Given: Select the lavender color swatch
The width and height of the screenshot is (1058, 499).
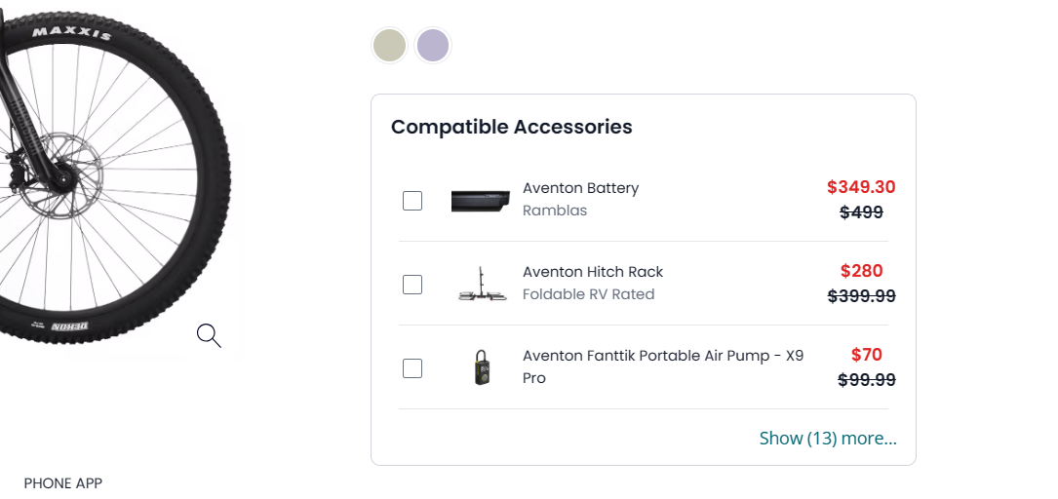Looking at the screenshot, I should pos(433,46).
